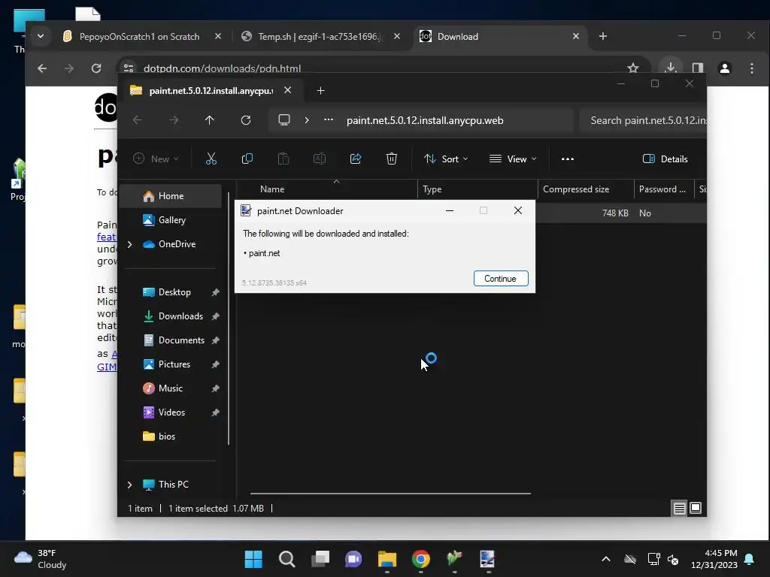Image resolution: width=770 pixels, height=577 pixels.
Task: Reload the Chrome page
Action: [x=96, y=68]
